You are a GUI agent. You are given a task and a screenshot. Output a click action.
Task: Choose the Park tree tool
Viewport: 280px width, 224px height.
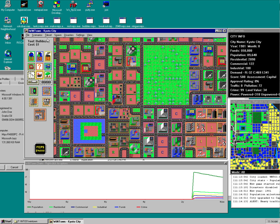48,75
